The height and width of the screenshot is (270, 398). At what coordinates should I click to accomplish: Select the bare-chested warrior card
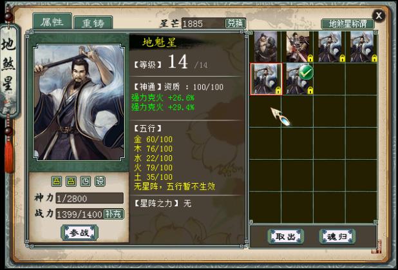coord(265,47)
